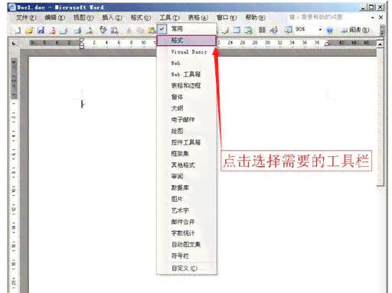Select 字数统计 in the toolbar list
Viewport: 392px width, 293px height.
point(187,233)
